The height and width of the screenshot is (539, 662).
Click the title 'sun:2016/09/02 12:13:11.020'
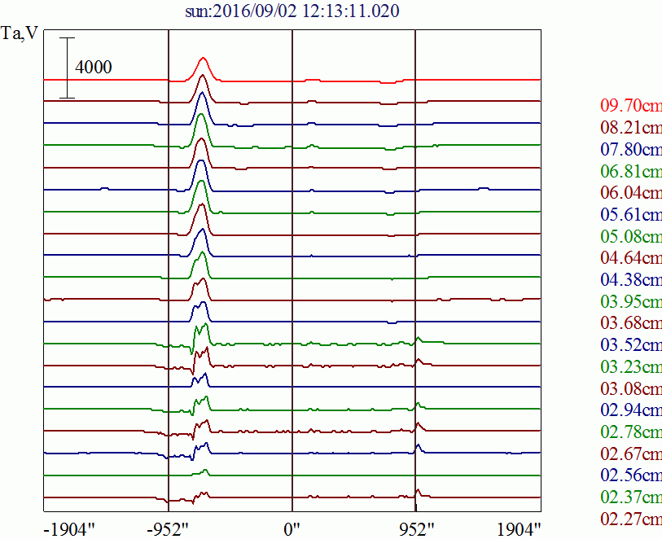[x=292, y=11]
